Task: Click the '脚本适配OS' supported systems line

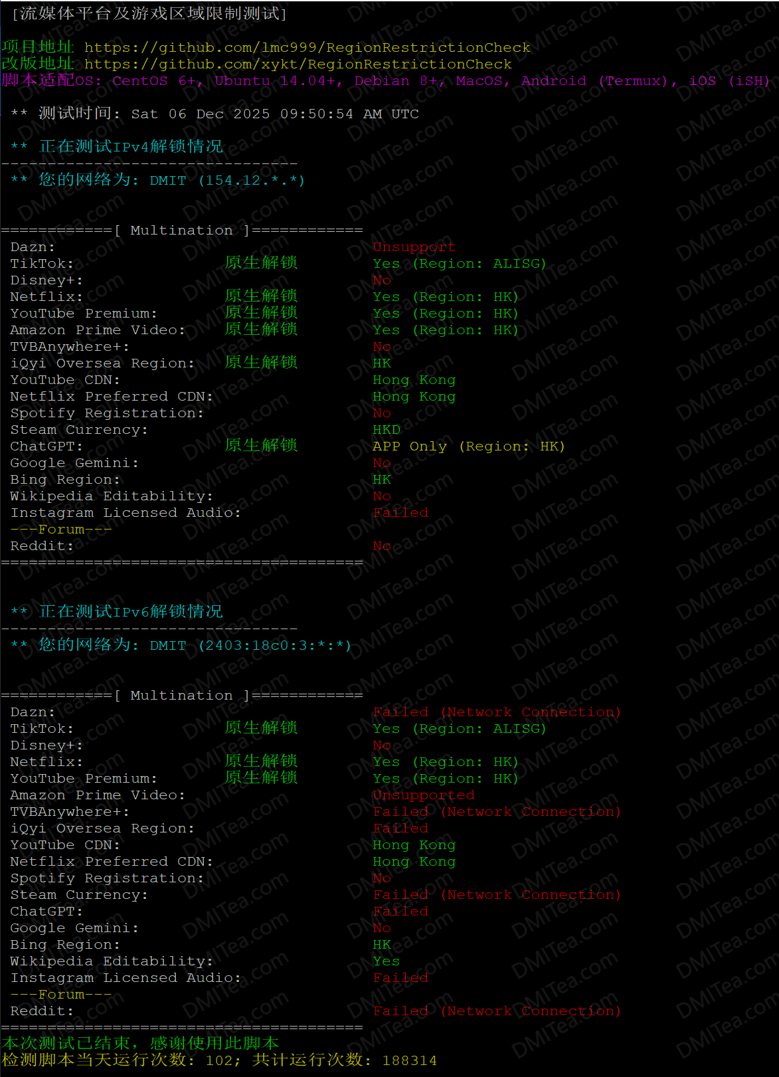Action: 386,80
